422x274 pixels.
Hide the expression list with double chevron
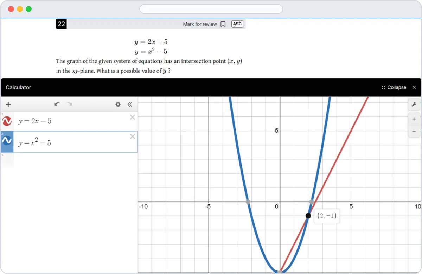coord(130,104)
